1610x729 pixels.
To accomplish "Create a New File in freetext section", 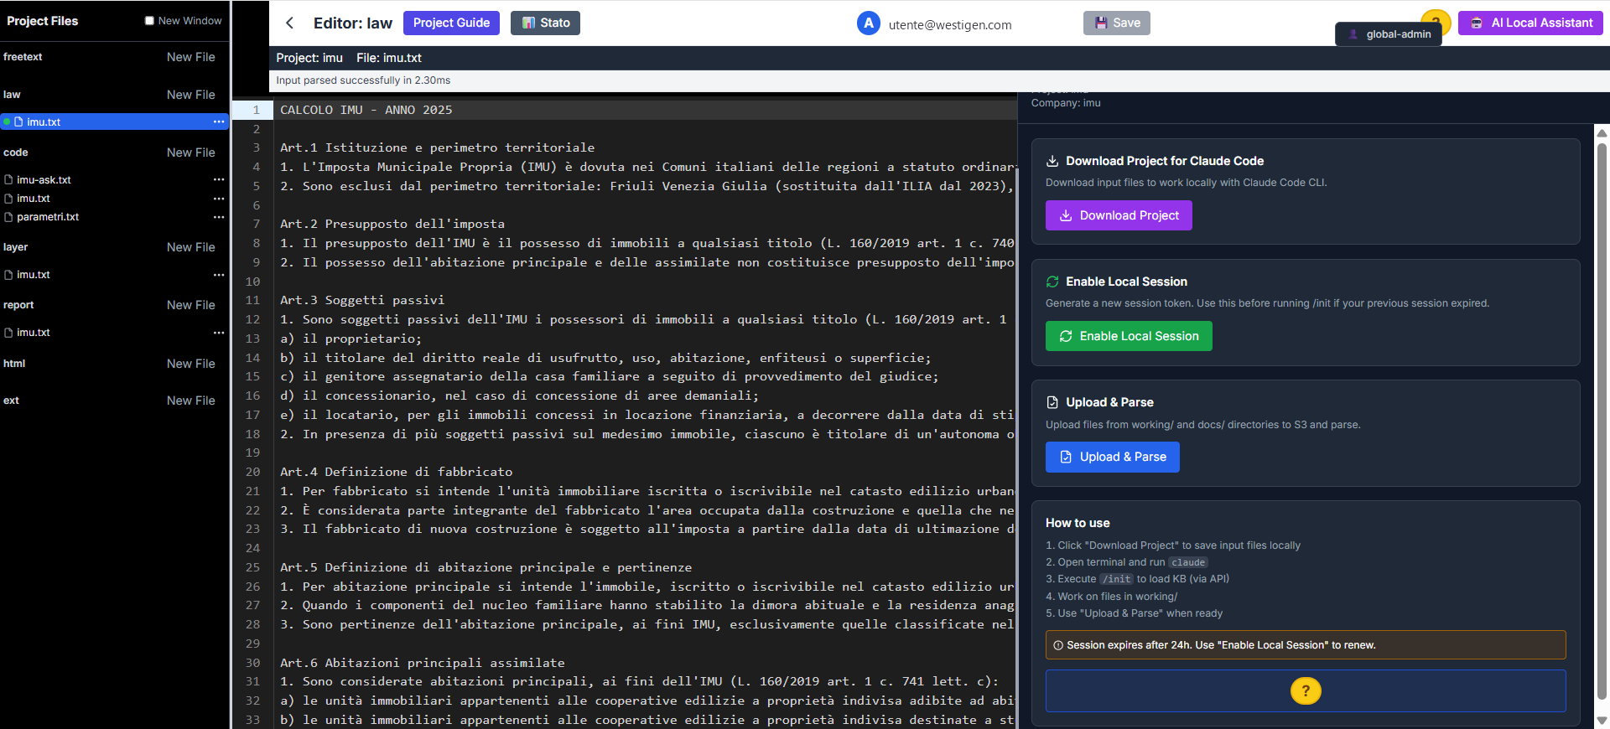I will pyautogui.click(x=190, y=57).
